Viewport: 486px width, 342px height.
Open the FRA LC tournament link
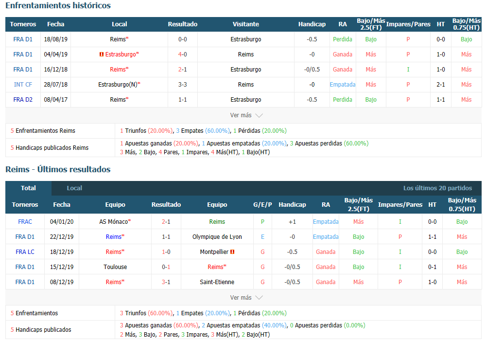(x=25, y=252)
